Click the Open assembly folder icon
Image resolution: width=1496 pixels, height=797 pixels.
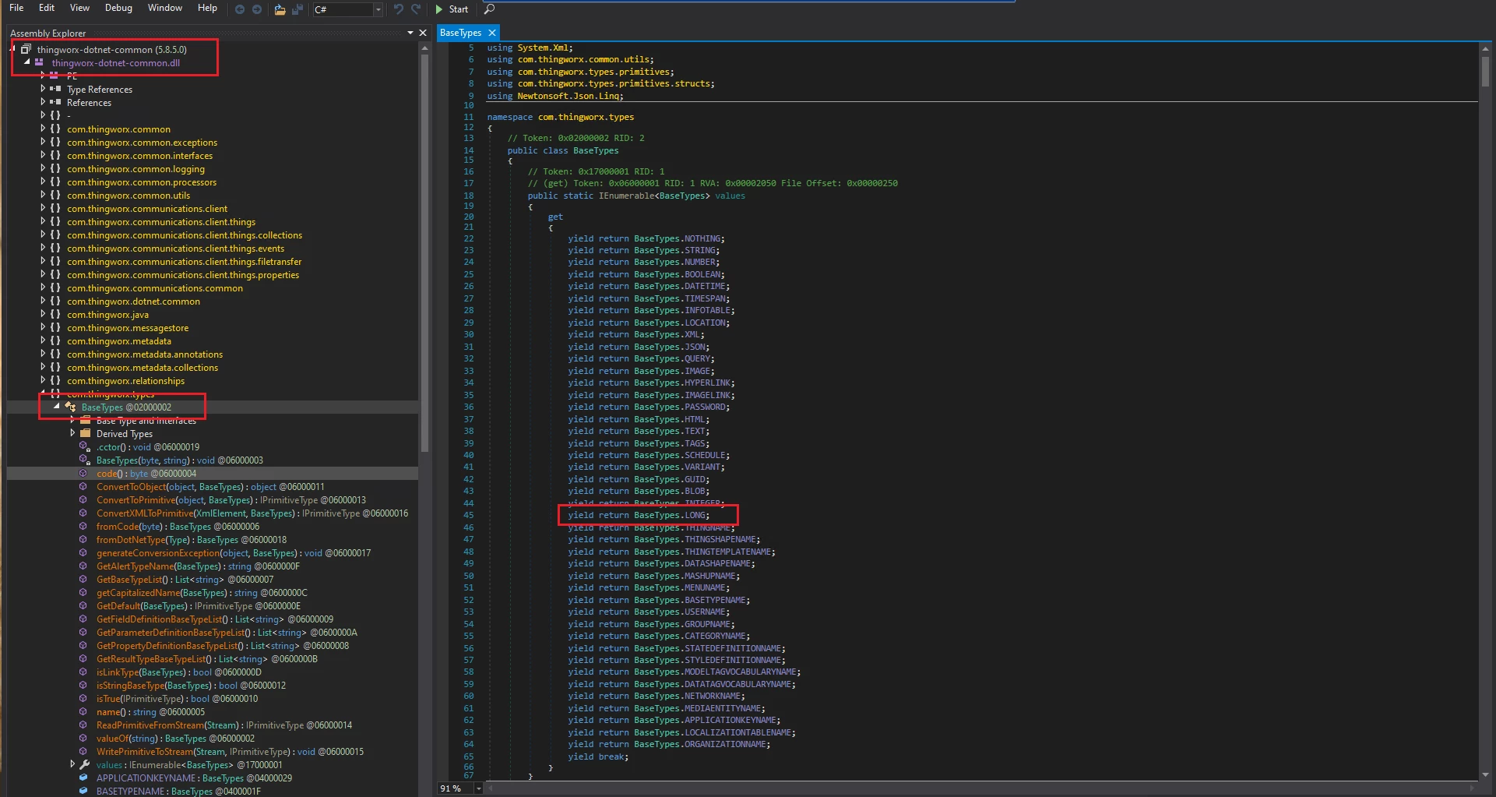[280, 9]
